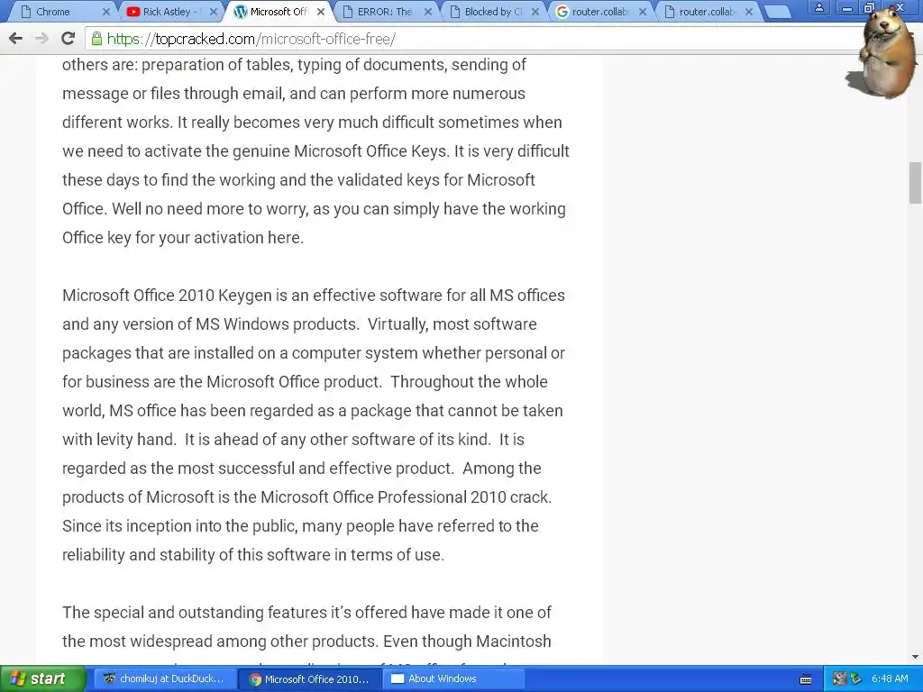Image resolution: width=923 pixels, height=692 pixels.
Task: Click the YouTube favicon on Rick Astley tab
Action: click(x=133, y=12)
